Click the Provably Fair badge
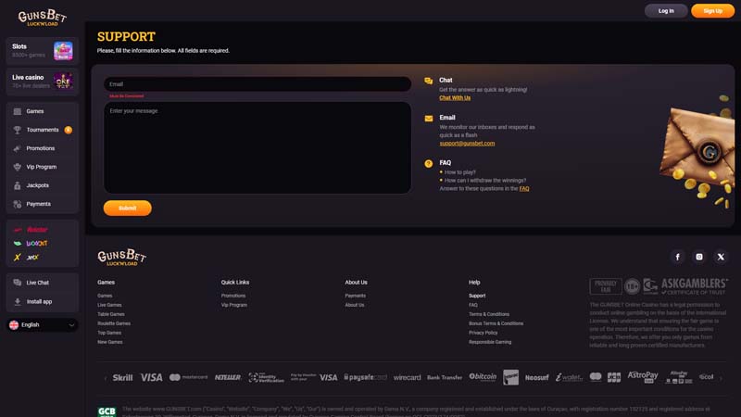The image size is (741, 417). click(x=606, y=286)
